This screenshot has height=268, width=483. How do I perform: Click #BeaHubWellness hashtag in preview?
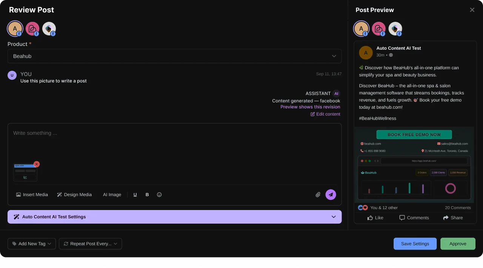tap(378, 118)
